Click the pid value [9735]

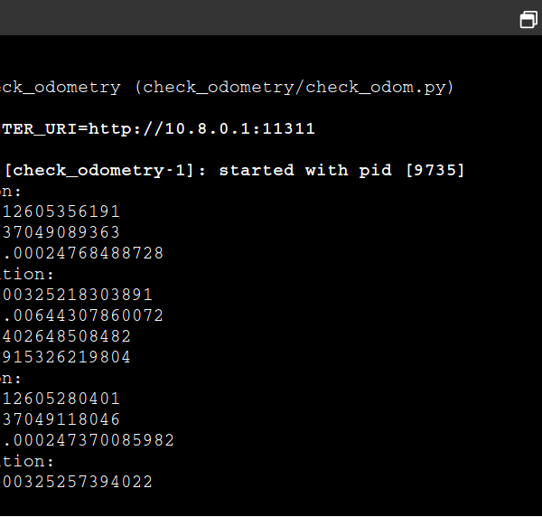pyautogui.click(x=435, y=170)
